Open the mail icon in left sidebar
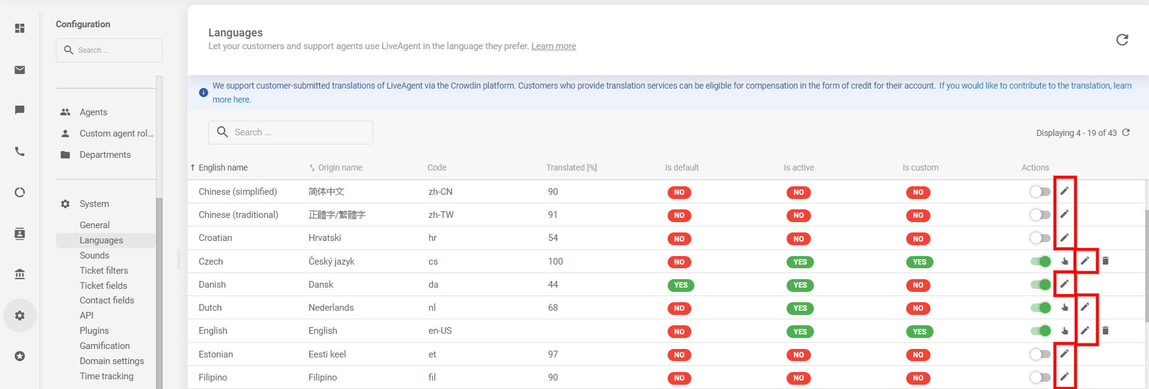 (20, 70)
